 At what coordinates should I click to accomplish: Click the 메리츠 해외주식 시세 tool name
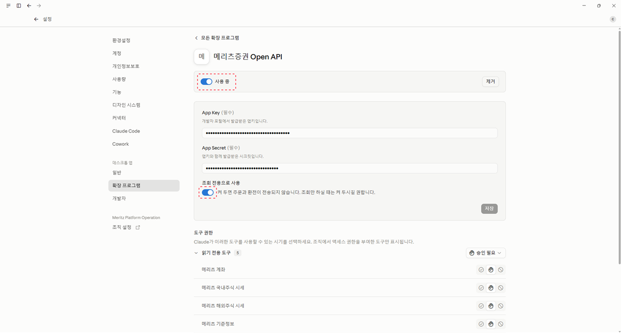pos(223,306)
